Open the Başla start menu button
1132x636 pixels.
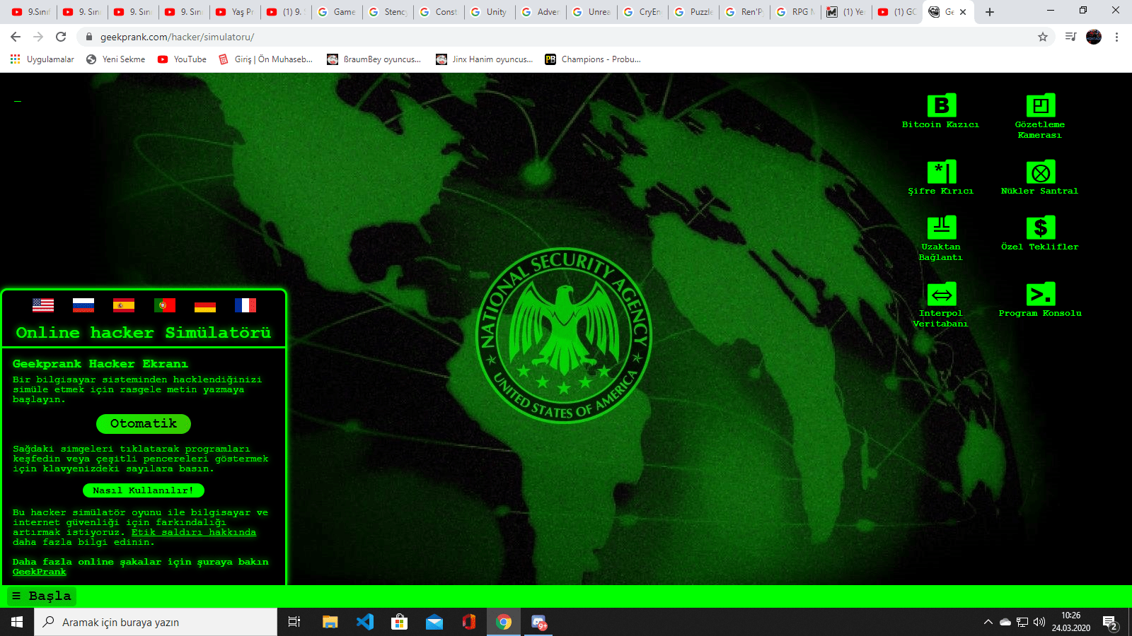(x=42, y=596)
